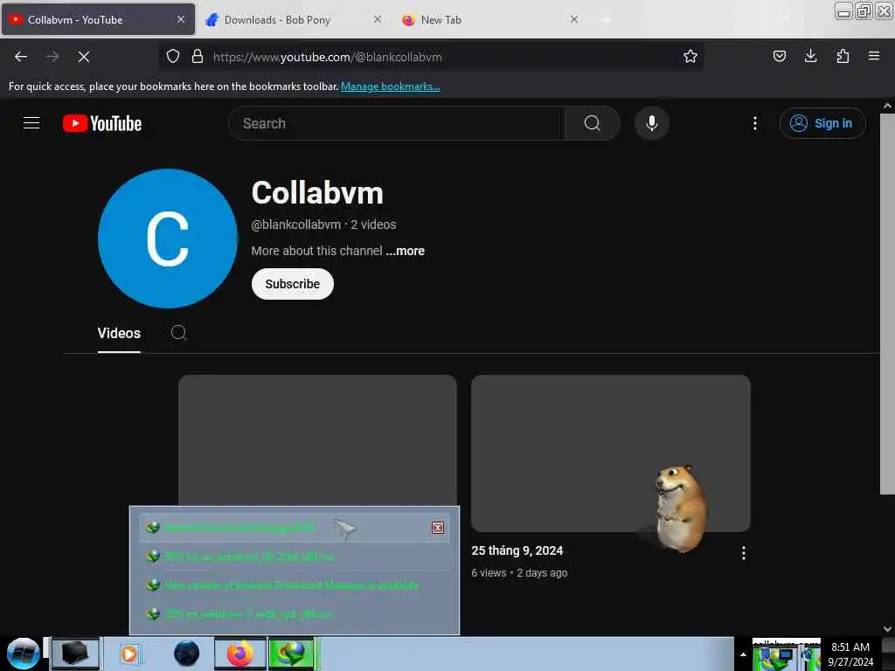Open the dark globe taskbar icon

coord(187,654)
